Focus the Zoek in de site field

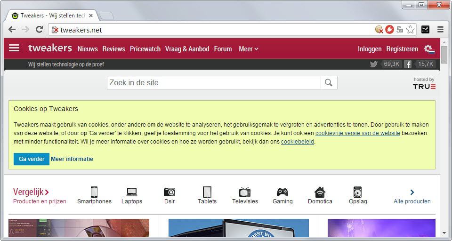[x=214, y=83]
